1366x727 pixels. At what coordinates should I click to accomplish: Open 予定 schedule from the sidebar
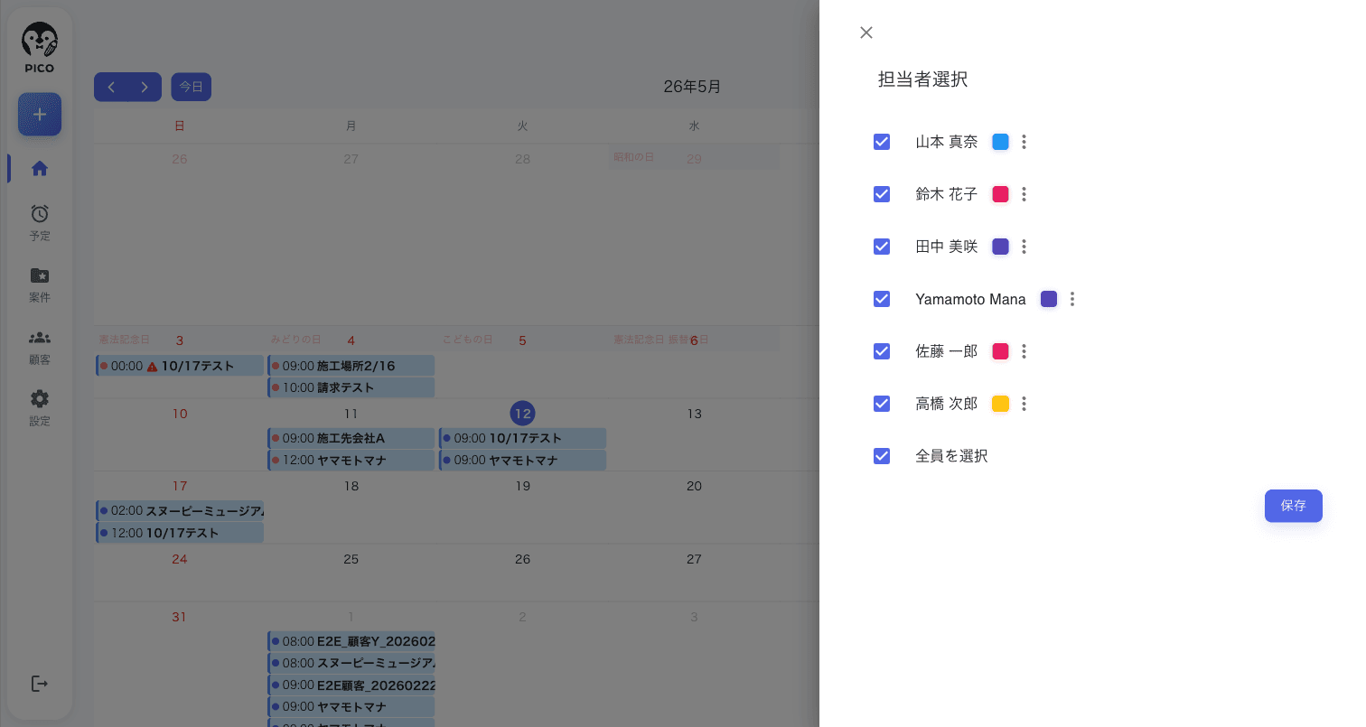click(40, 222)
